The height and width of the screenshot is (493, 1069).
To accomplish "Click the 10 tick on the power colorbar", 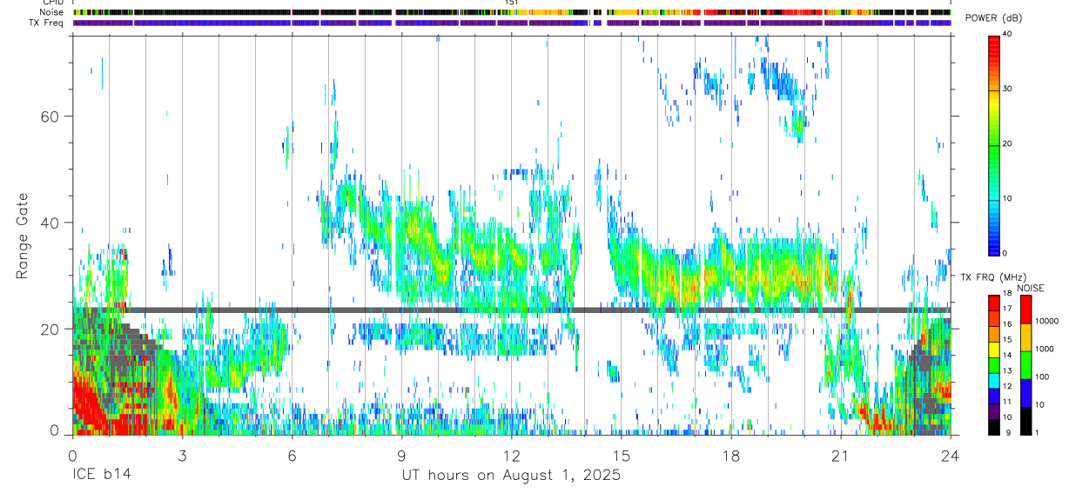I will click(1006, 198).
